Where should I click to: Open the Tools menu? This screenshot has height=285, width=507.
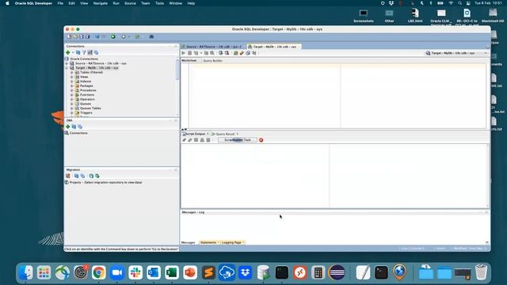(x=159, y=3)
